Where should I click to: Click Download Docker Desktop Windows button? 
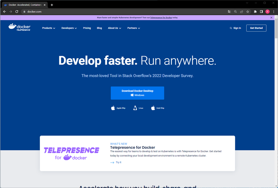[x=137, y=93]
